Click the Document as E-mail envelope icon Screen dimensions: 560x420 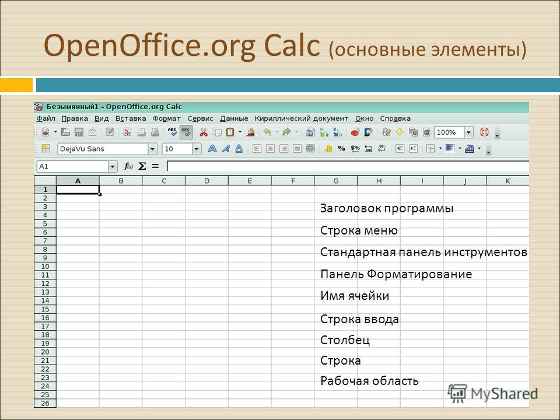pos(92,132)
